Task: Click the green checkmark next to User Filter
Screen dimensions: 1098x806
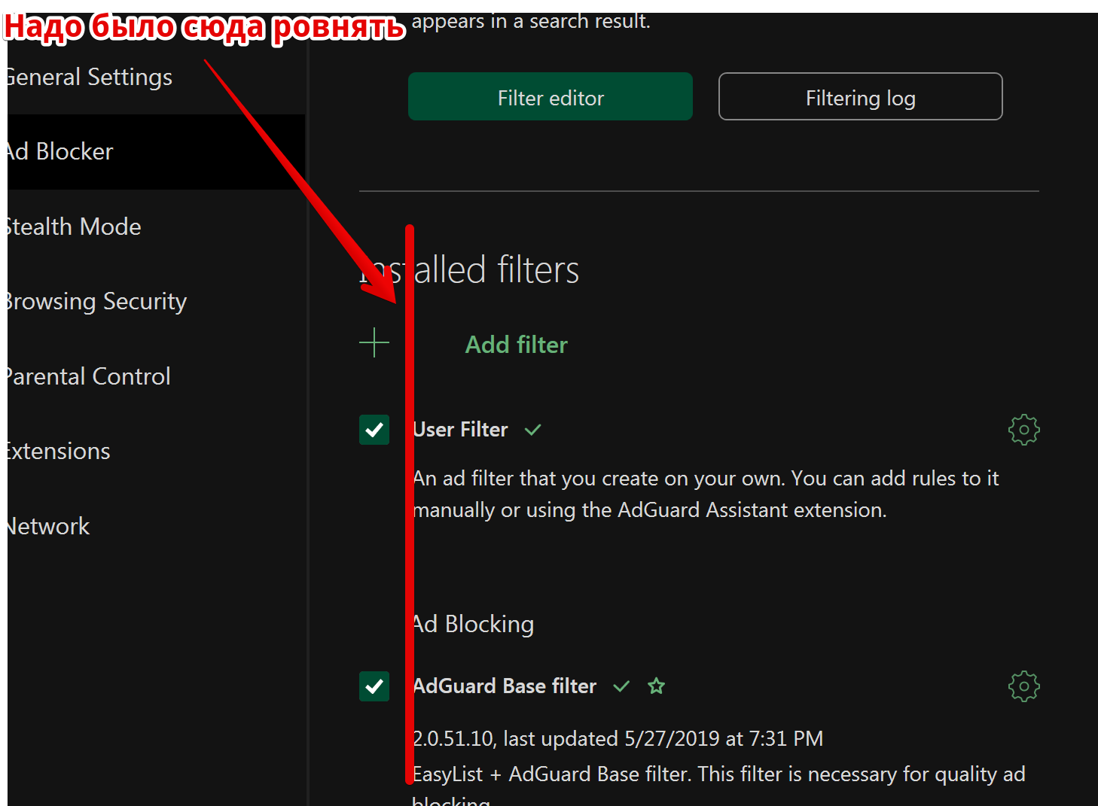Action: 533,430
